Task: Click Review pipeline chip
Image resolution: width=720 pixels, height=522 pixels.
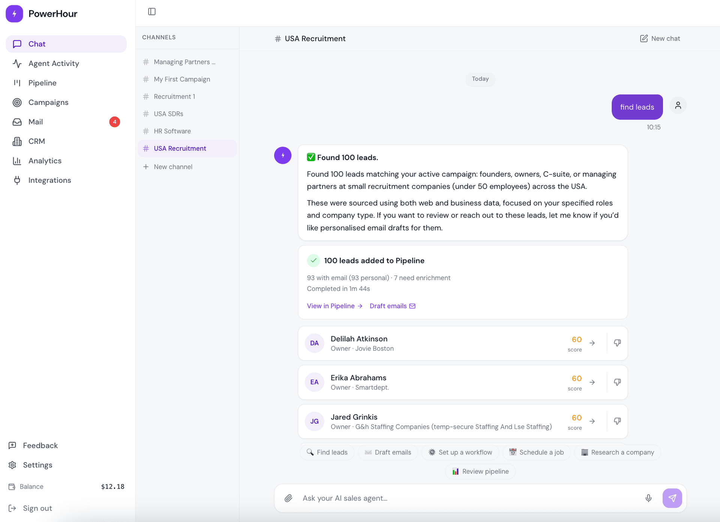Action: pyautogui.click(x=480, y=471)
